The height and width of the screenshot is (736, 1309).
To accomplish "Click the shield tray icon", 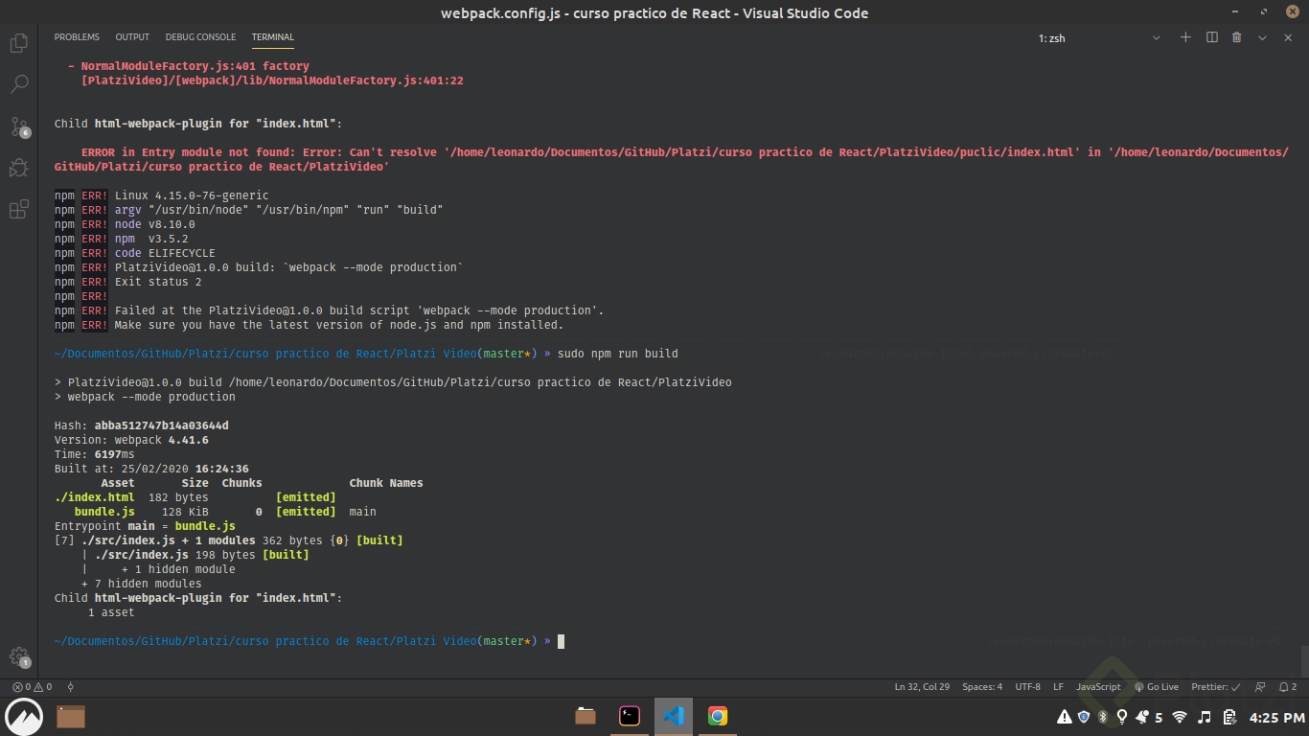I will (1084, 717).
